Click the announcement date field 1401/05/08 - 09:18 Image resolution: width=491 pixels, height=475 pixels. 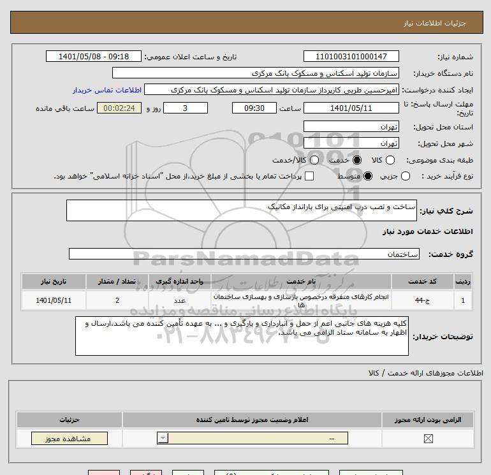pyautogui.click(x=94, y=56)
